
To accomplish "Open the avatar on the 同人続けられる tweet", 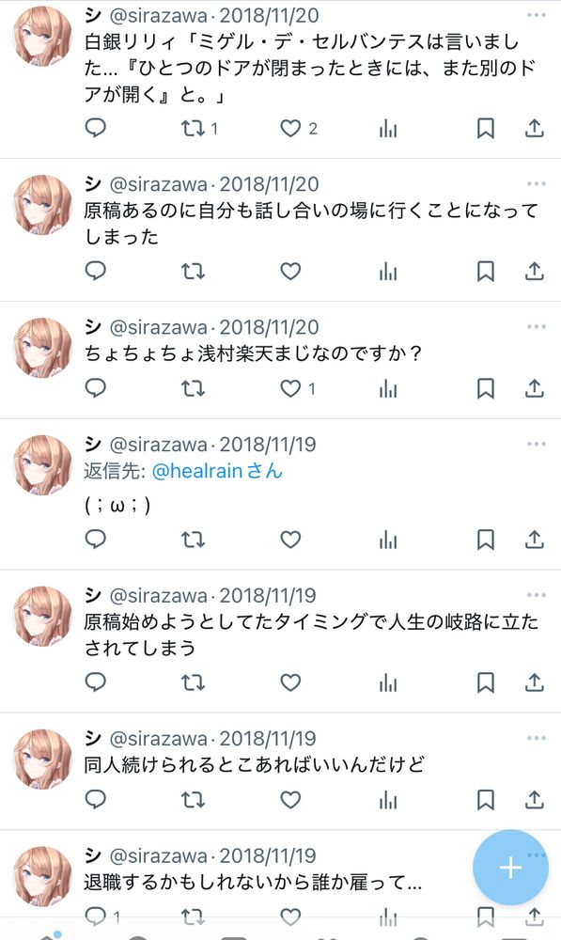I will (42, 759).
